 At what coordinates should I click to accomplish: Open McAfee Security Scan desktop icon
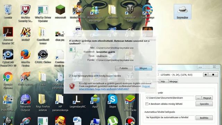[25, 14]
